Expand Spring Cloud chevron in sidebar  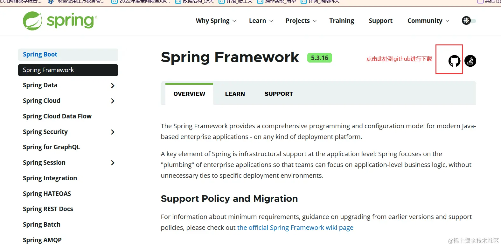[x=113, y=101]
